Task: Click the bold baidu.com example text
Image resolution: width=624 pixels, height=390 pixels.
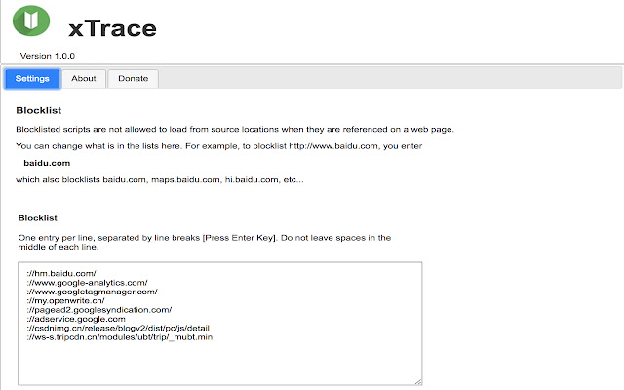Action: (47, 163)
